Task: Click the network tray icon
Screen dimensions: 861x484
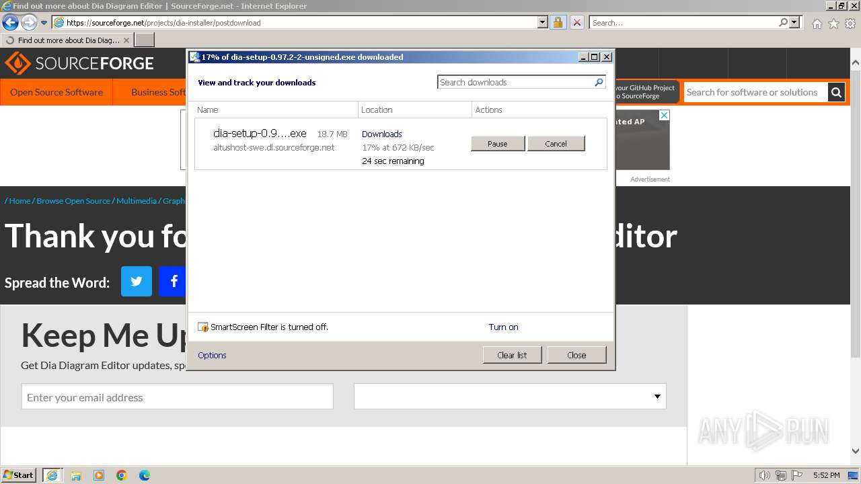Action: (781, 475)
